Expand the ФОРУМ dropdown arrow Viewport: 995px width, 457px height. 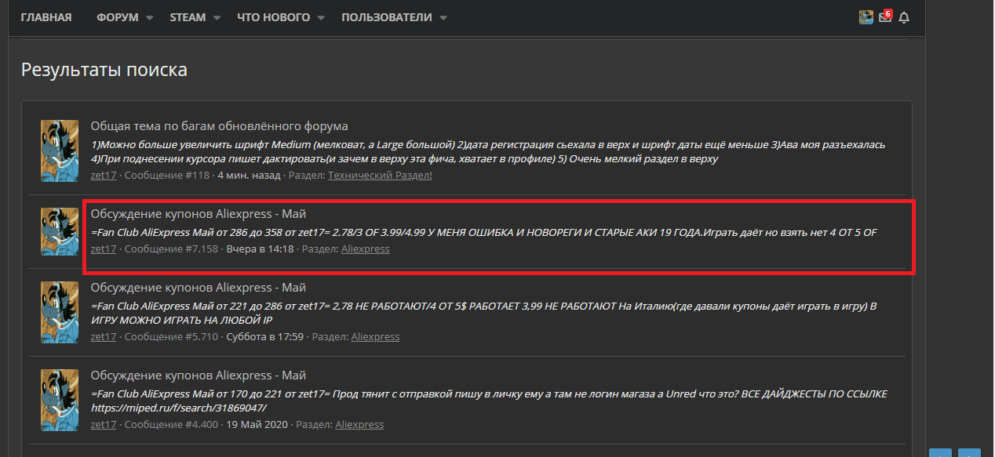(x=150, y=18)
